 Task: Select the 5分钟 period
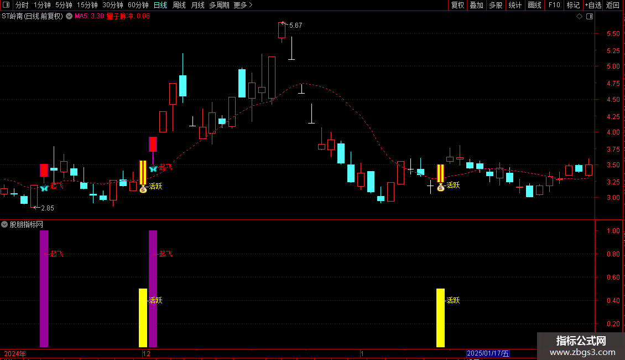coord(64,5)
